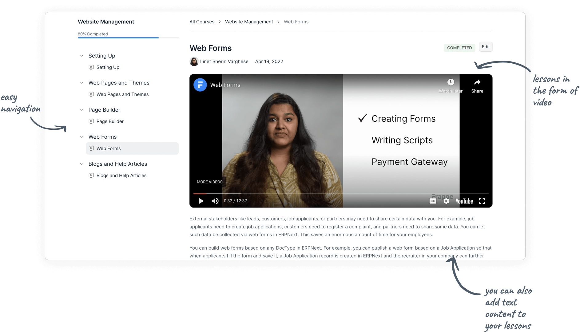Open the Blogs and Help Articles lesson
Image resolution: width=580 pixels, height=332 pixels.
(x=121, y=176)
